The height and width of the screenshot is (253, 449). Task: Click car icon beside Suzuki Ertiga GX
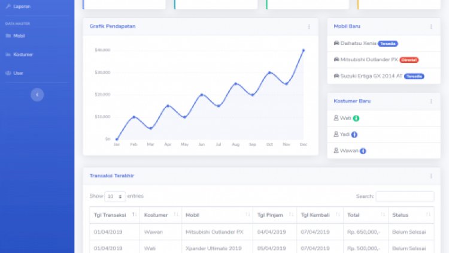click(336, 76)
